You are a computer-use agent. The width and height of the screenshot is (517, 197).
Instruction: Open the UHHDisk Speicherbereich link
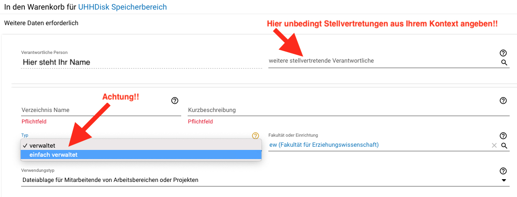122,6
